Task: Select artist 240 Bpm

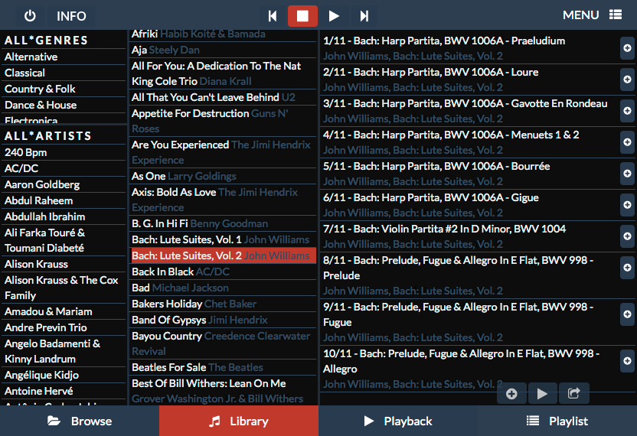Action: tap(64, 153)
